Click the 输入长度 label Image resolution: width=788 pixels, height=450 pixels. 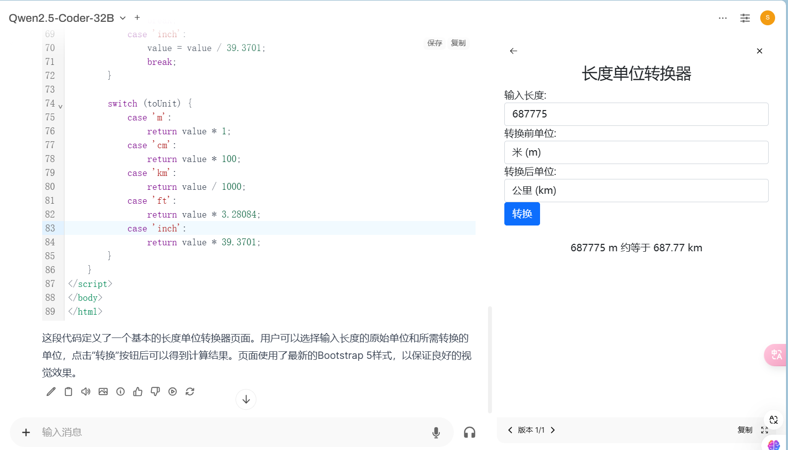525,95
